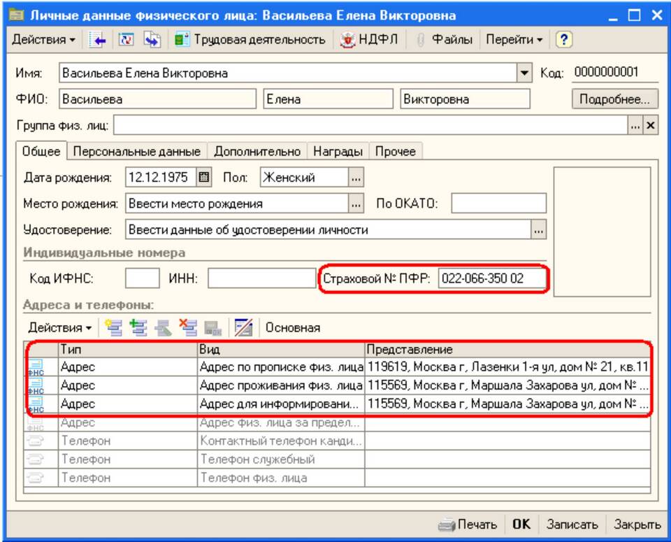
Task: Open the Действия dropdown in top toolbar
Action: (x=43, y=40)
